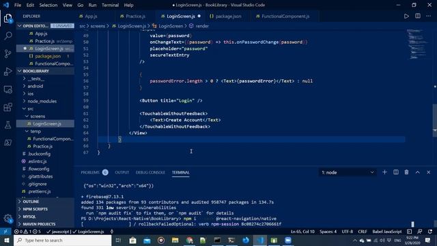Close the terminal panel
Image resolution: width=437 pixels, height=246 pixels.
click(428, 172)
